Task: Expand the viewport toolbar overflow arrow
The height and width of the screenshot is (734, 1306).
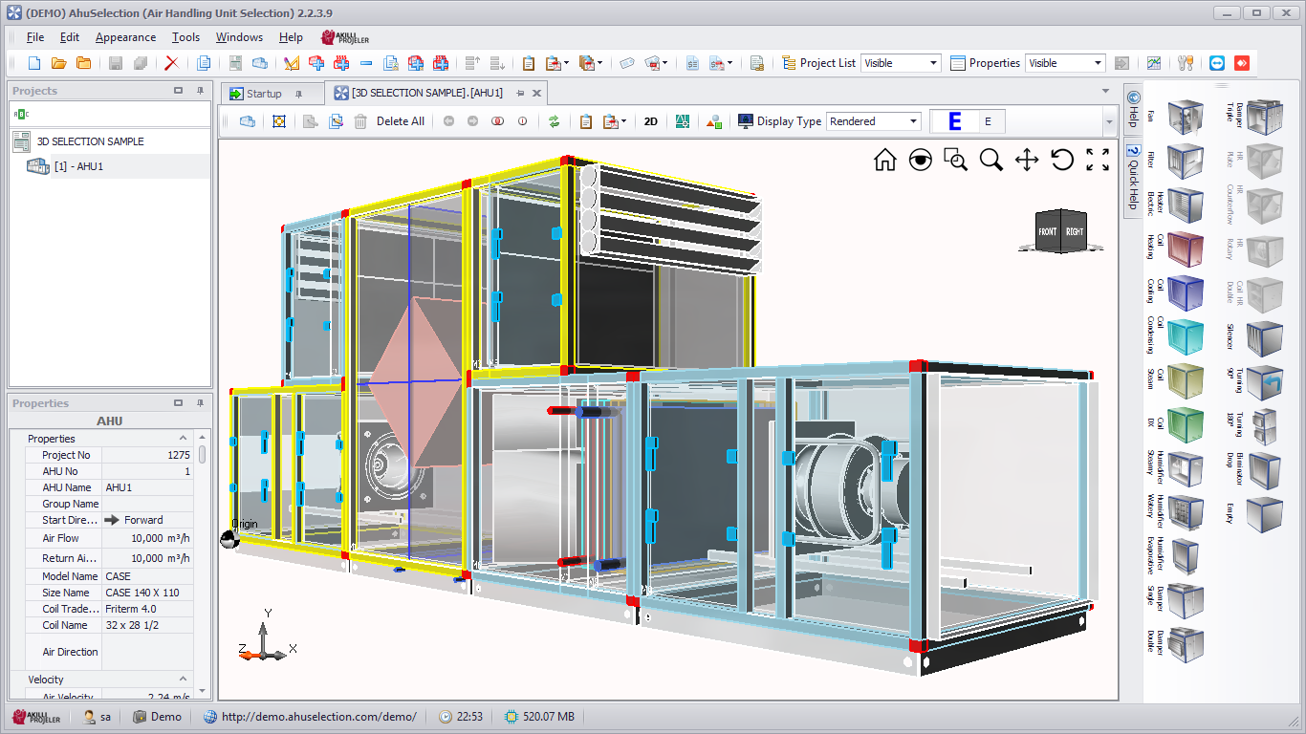Action: point(1109,122)
